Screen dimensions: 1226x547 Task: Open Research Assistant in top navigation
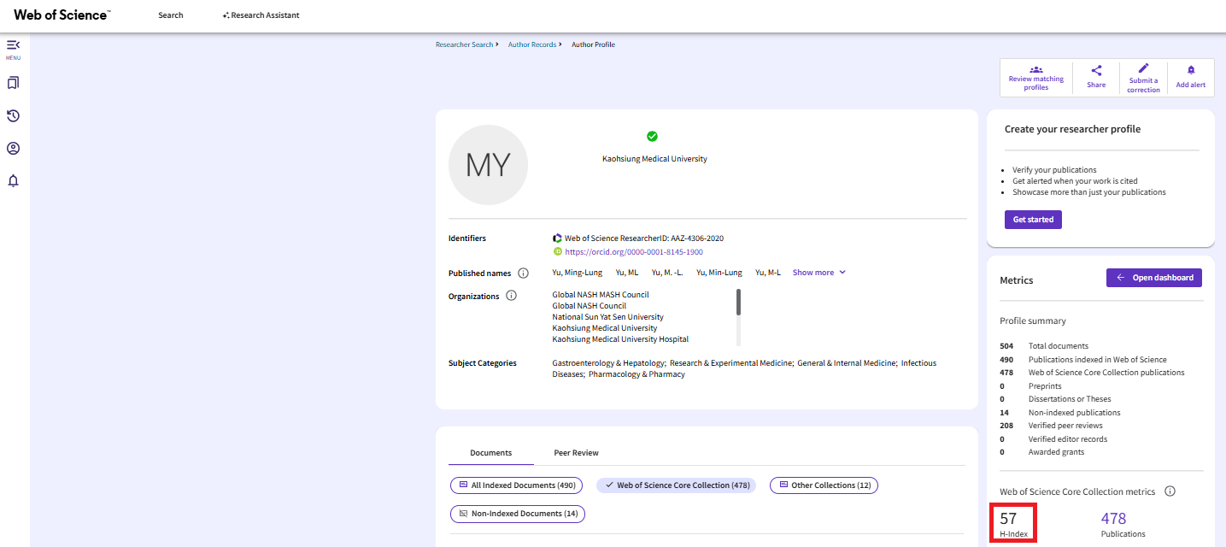[x=261, y=15]
